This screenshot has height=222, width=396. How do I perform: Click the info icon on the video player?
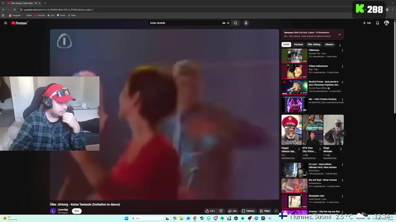click(x=64, y=41)
